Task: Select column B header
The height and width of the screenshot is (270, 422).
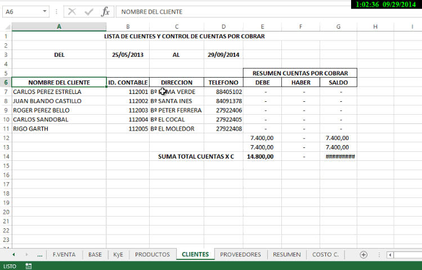Action: [x=128, y=26]
